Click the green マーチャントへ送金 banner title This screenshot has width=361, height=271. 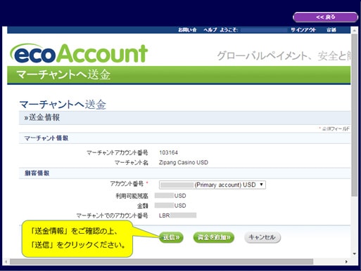click(x=63, y=74)
